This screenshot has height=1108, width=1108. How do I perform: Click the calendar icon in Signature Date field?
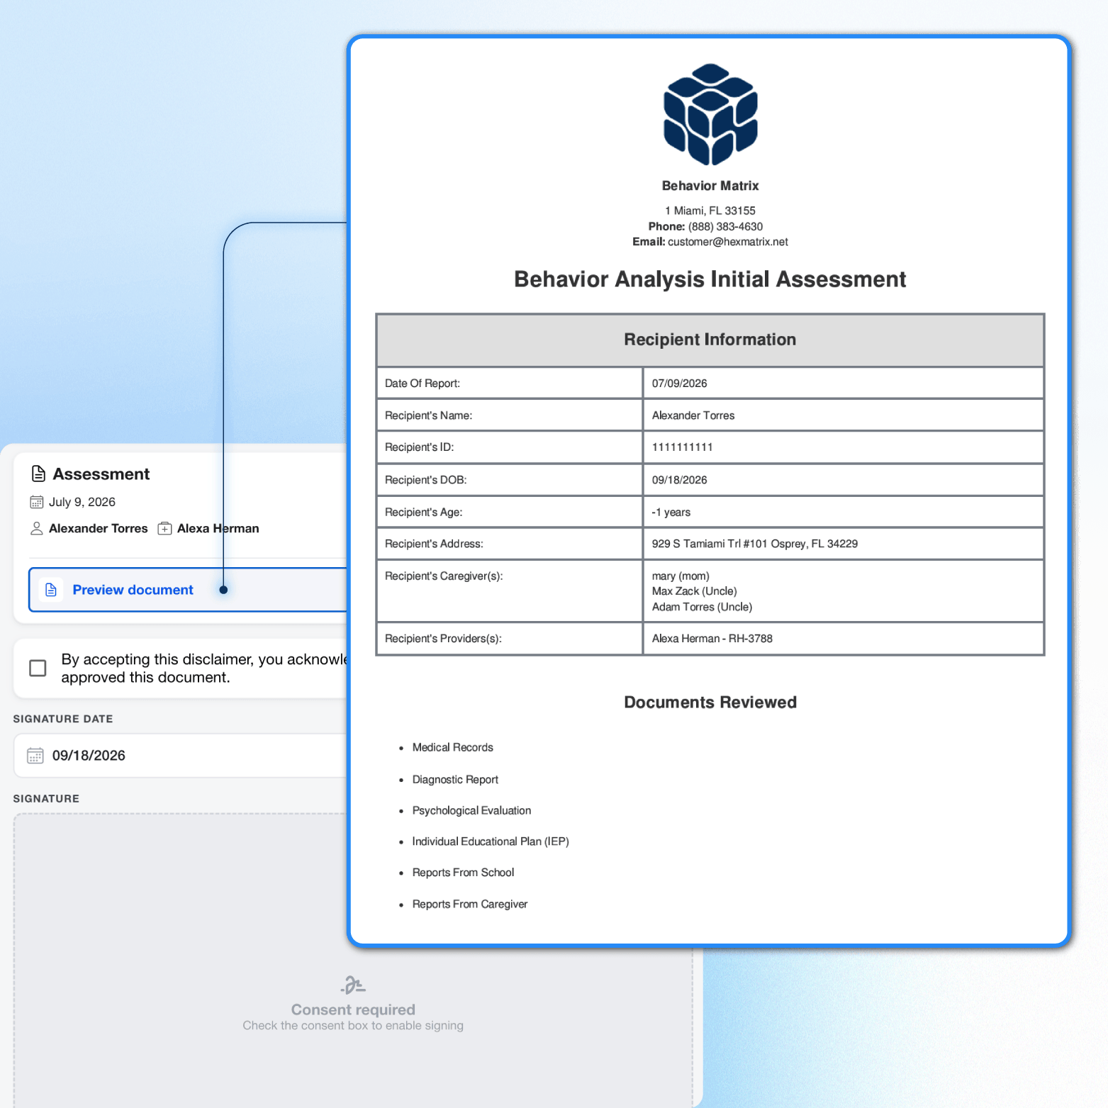click(x=35, y=756)
